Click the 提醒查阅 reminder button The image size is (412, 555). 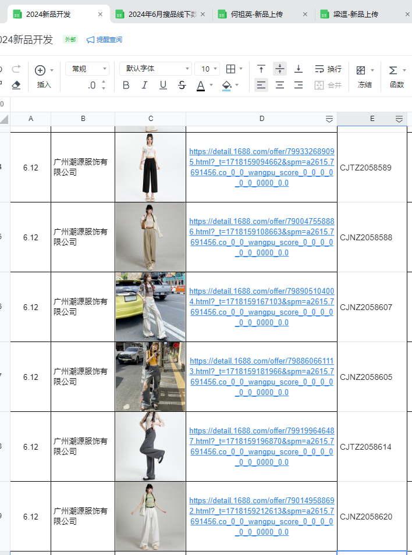[x=105, y=40]
